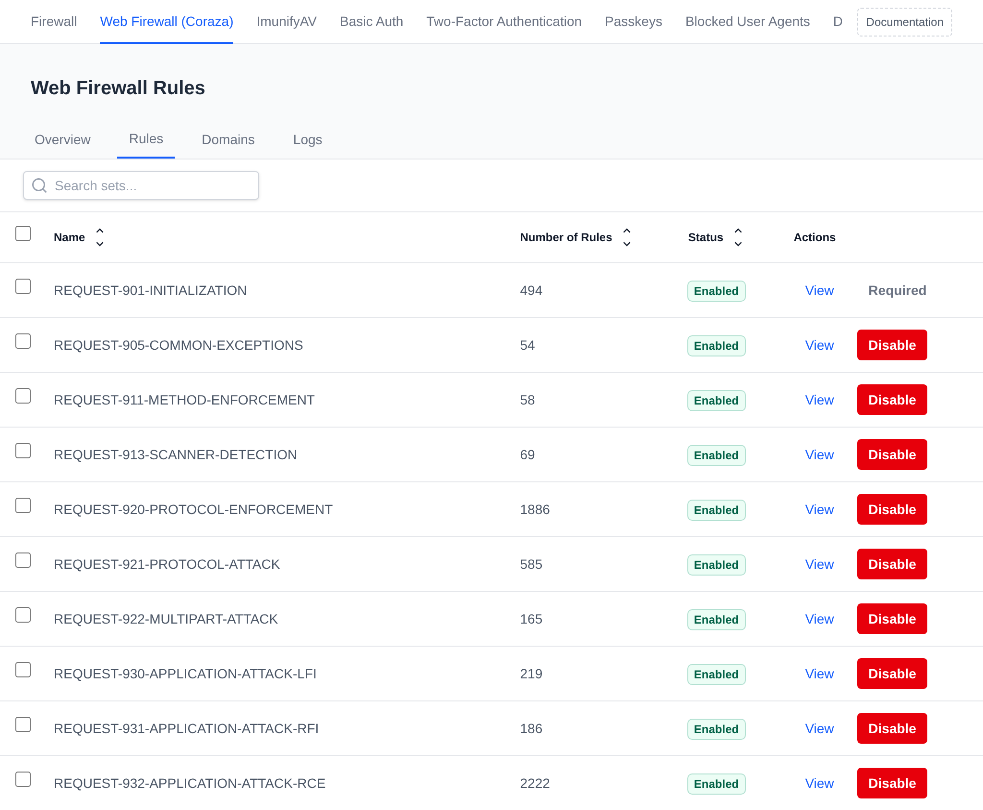Screen dimensions: 983x810
Task: Switch to ImunifyAV tab
Action: tap(287, 22)
